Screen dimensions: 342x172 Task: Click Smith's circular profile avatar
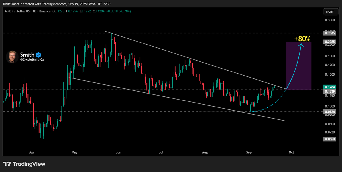(x=12, y=57)
